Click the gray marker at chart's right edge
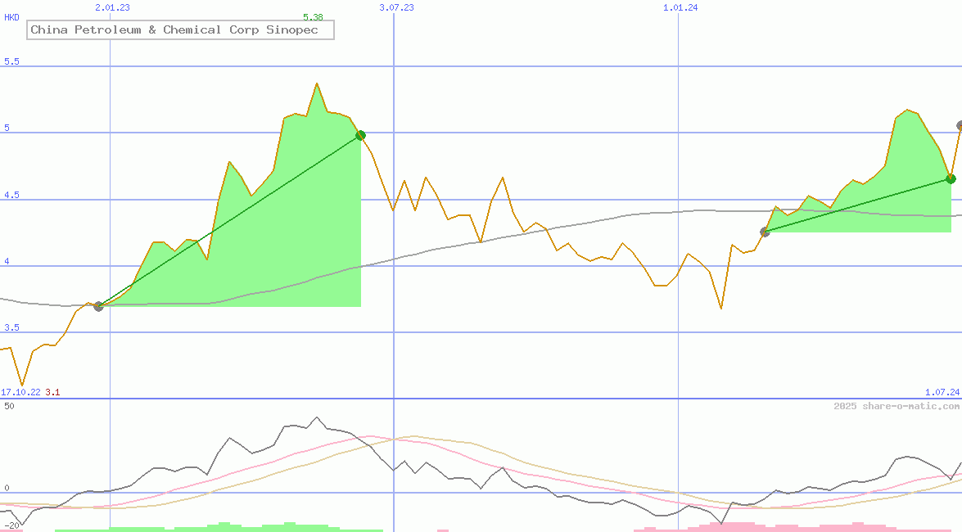The image size is (962, 532). coord(960,126)
